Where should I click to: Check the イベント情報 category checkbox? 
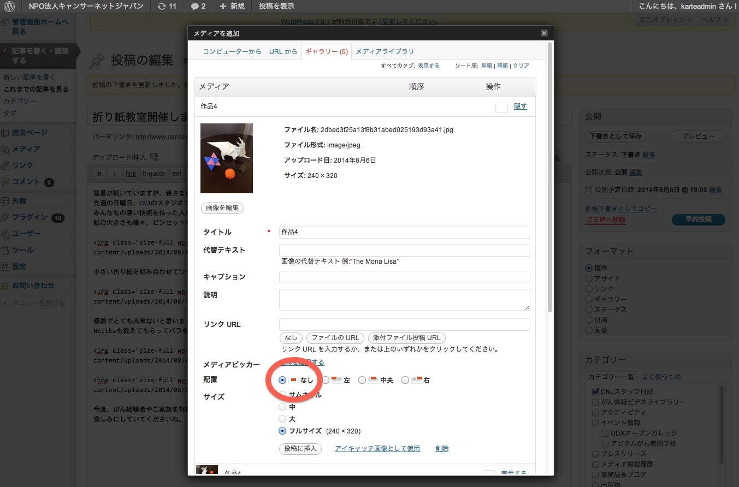pos(596,423)
